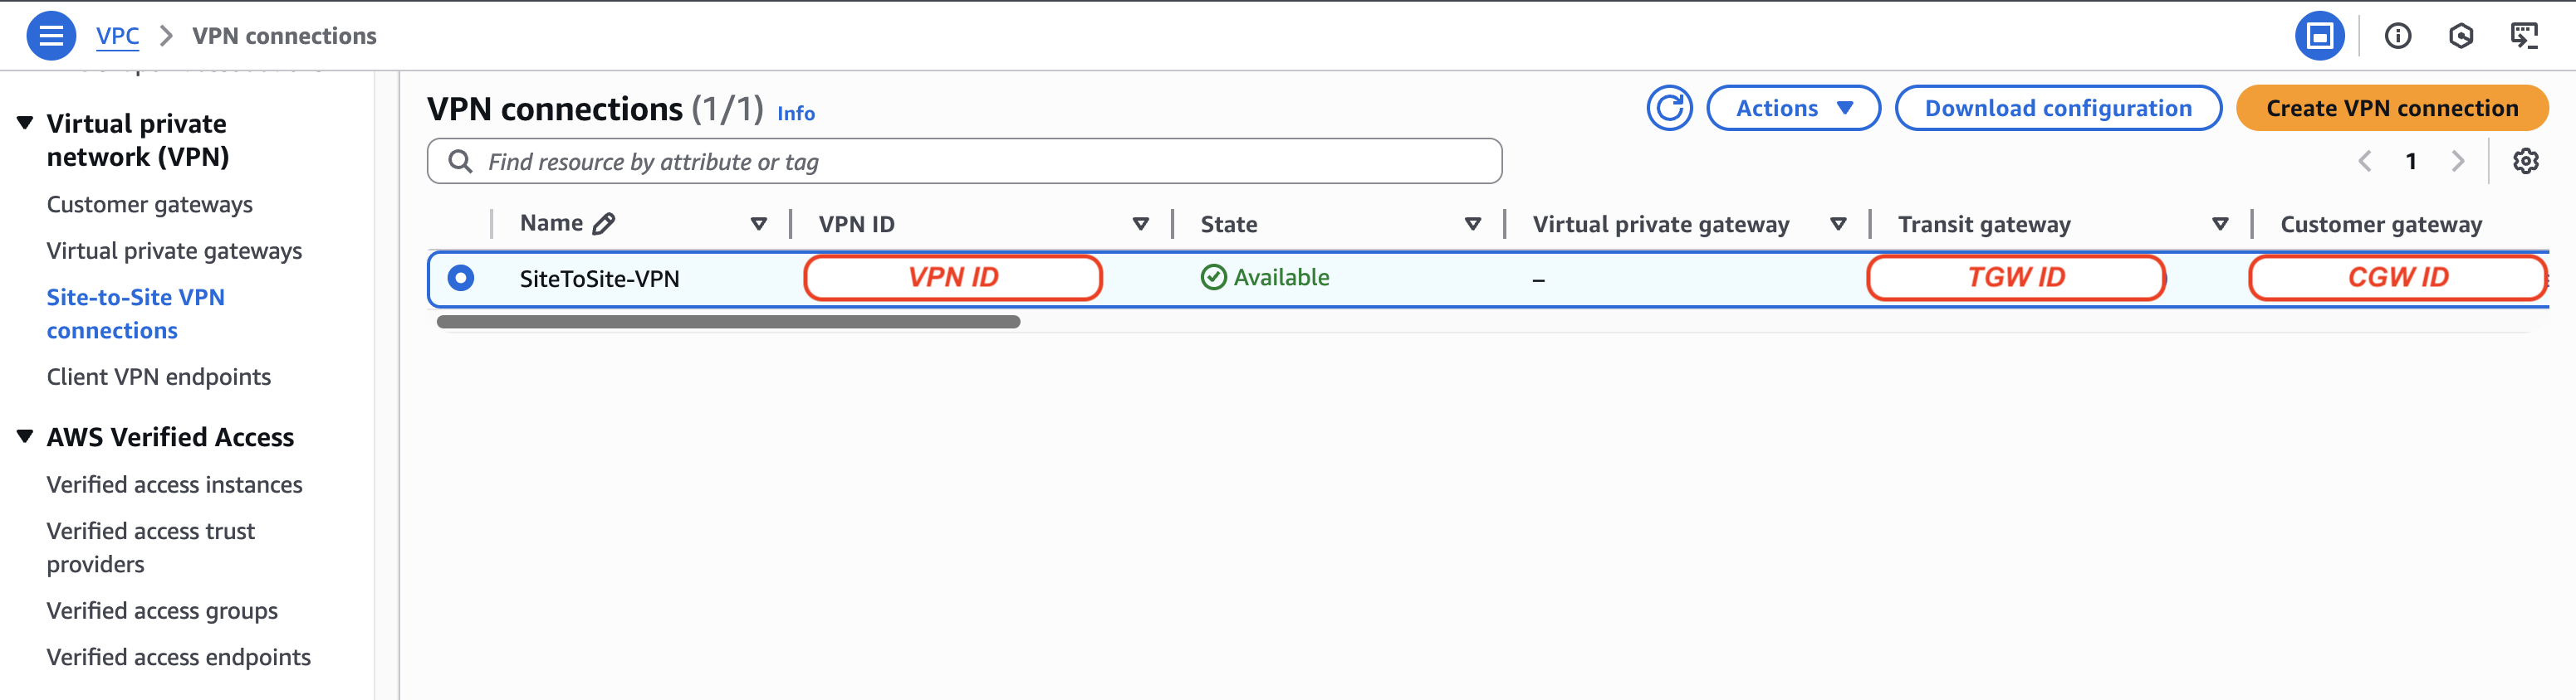Screen dimensions: 2576x700
Task: Collapse AWS Verified Access section
Action: 25,436
